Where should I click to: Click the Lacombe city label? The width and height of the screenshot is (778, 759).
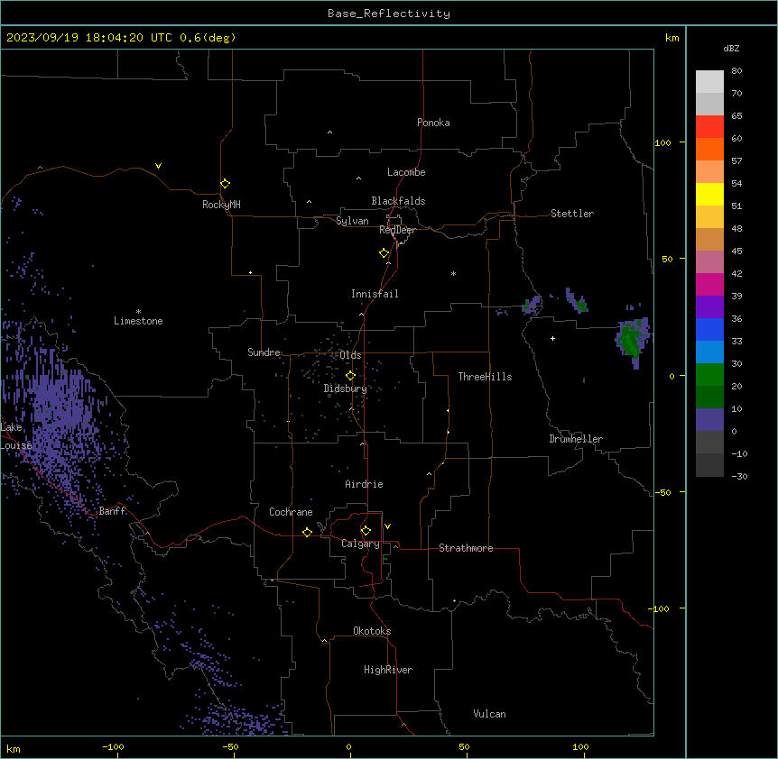click(406, 172)
